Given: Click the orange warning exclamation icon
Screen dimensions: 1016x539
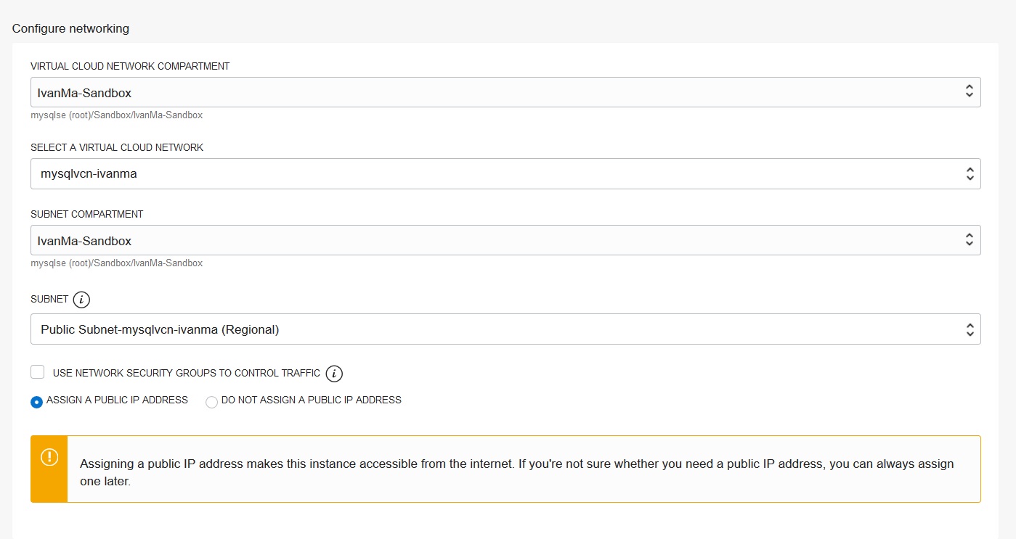Looking at the screenshot, I should (49, 457).
